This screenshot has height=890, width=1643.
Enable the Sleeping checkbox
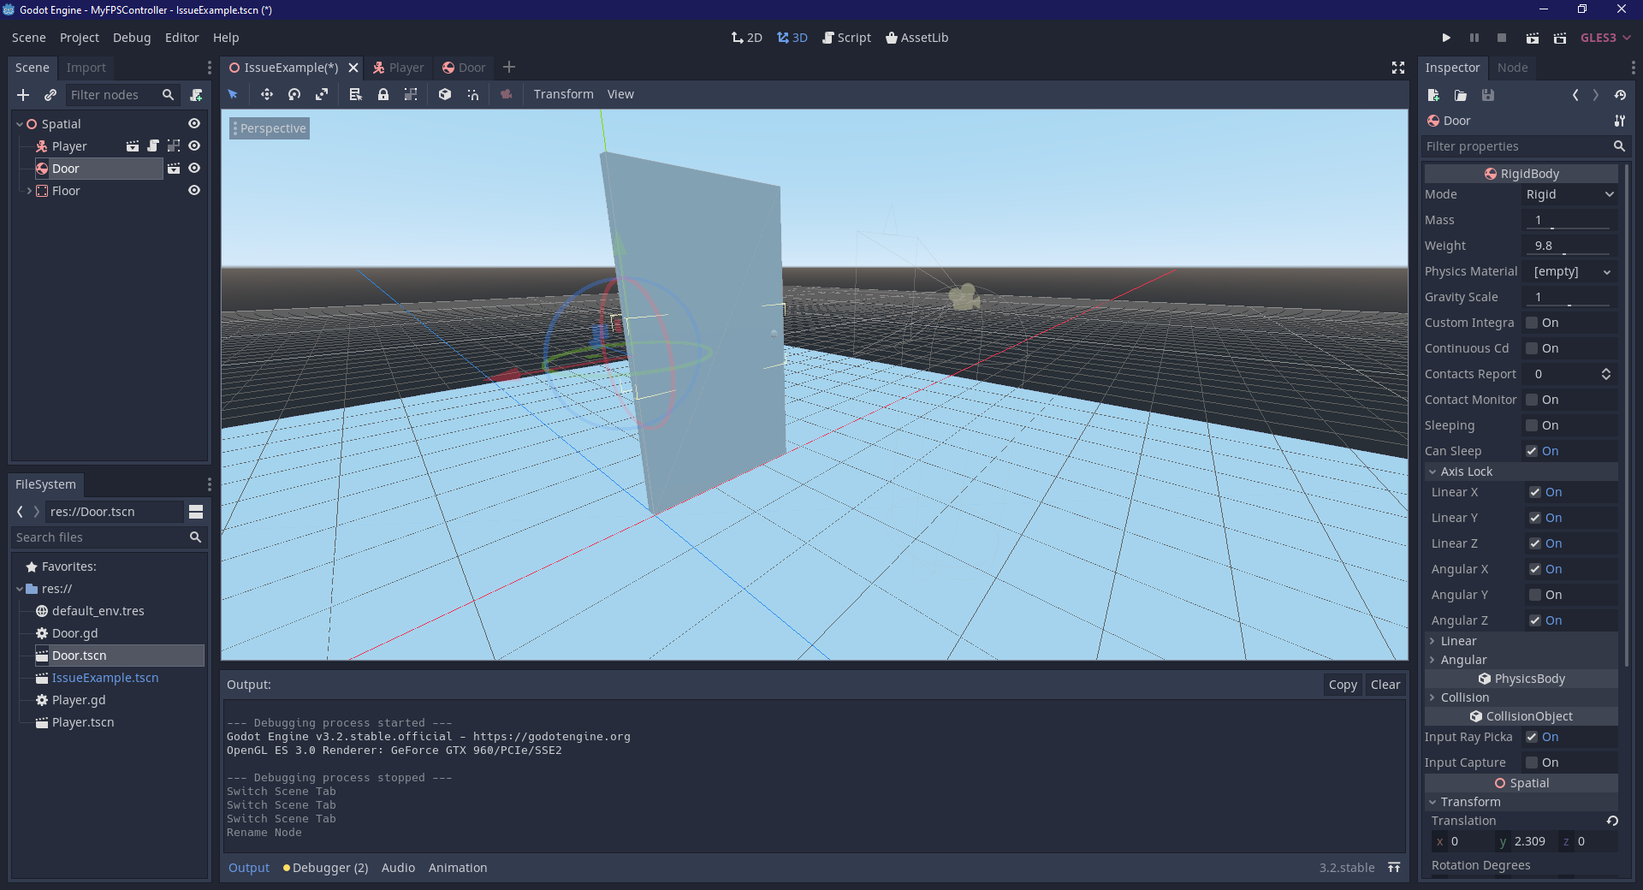(1532, 425)
